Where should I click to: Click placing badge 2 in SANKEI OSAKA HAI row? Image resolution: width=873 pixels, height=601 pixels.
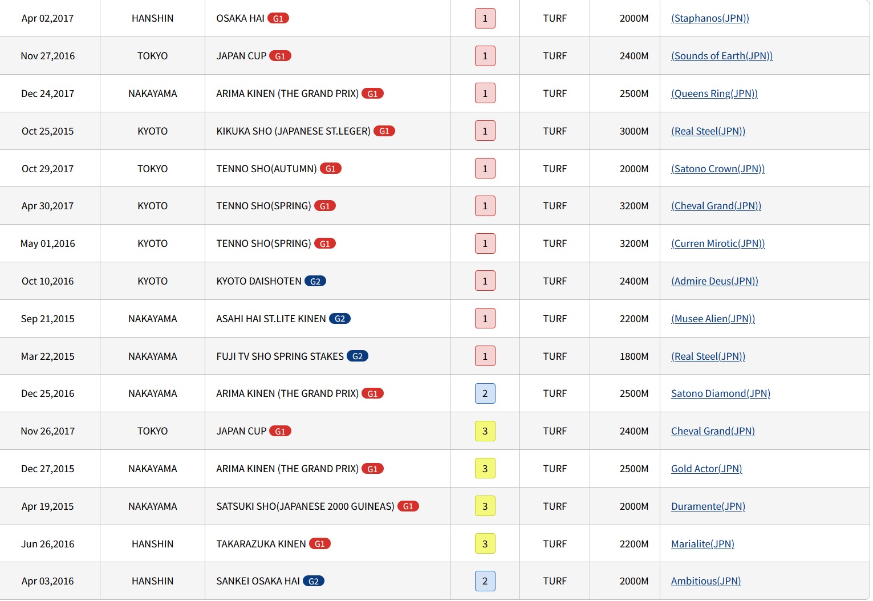485,581
